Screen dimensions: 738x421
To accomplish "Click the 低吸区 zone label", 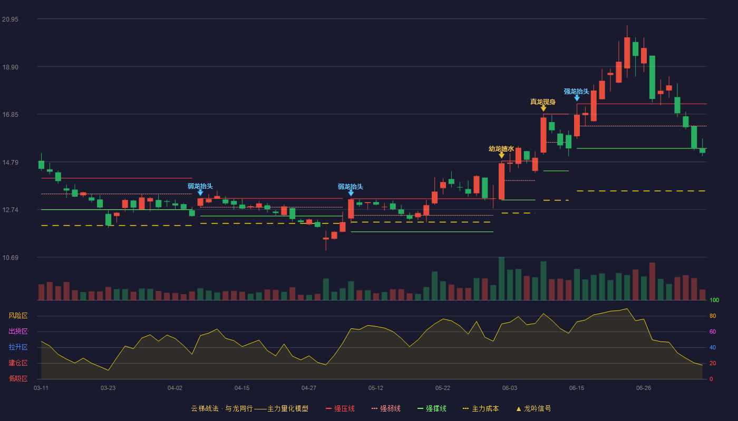I will pyautogui.click(x=18, y=379).
